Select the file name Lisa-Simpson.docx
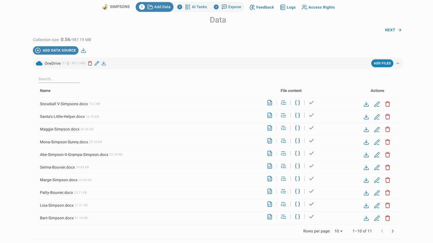 tap(57, 205)
